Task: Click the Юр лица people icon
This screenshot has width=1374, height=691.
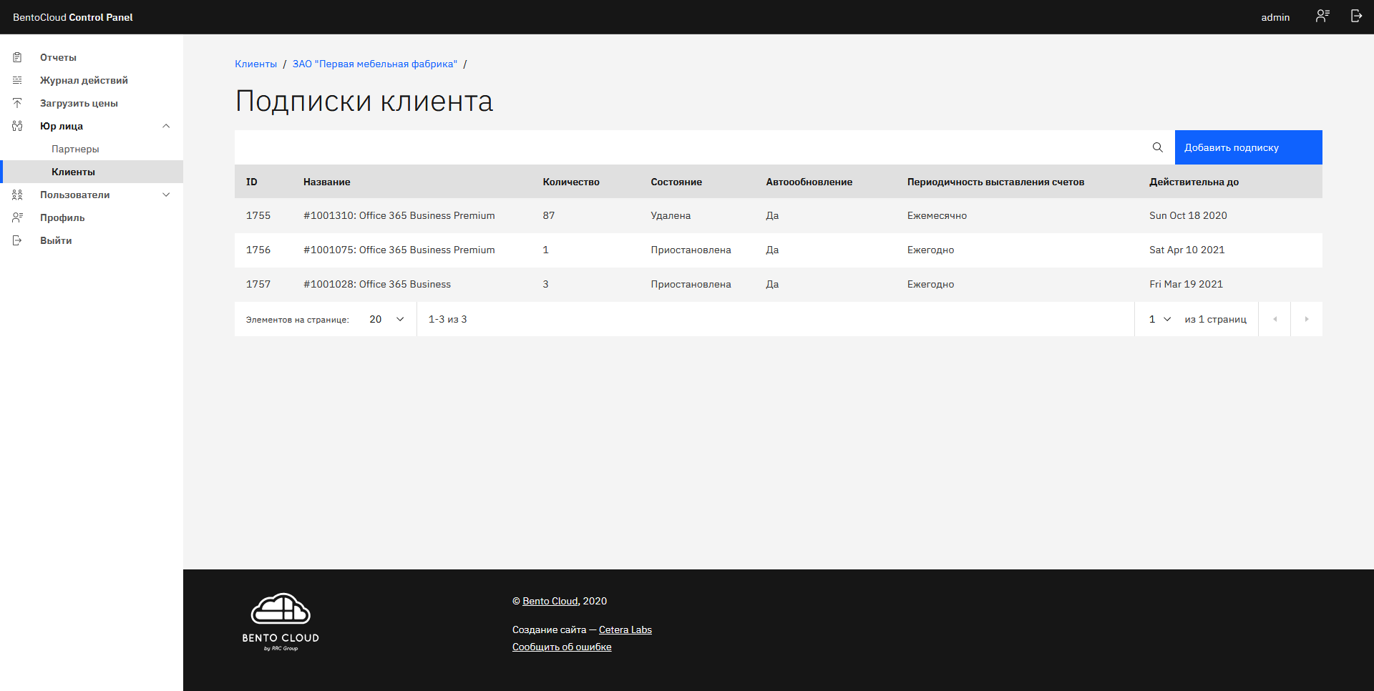Action: pos(17,126)
